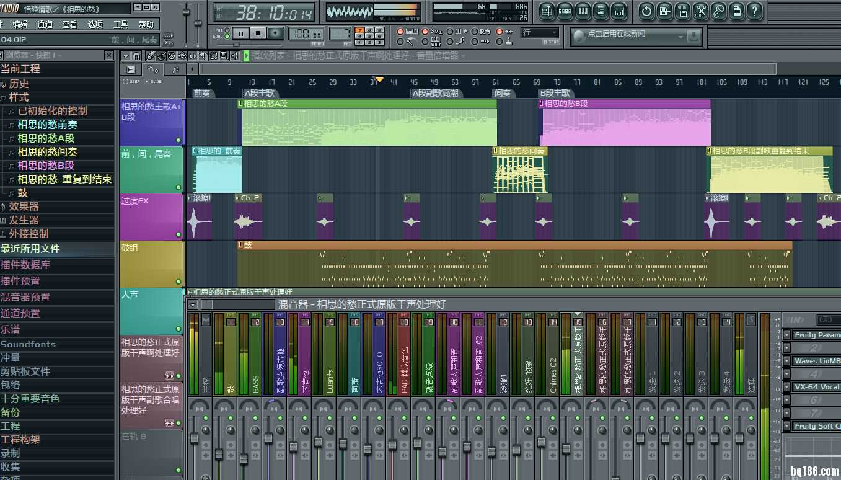
Task: Open the 编辑 menu
Action: click(20, 25)
